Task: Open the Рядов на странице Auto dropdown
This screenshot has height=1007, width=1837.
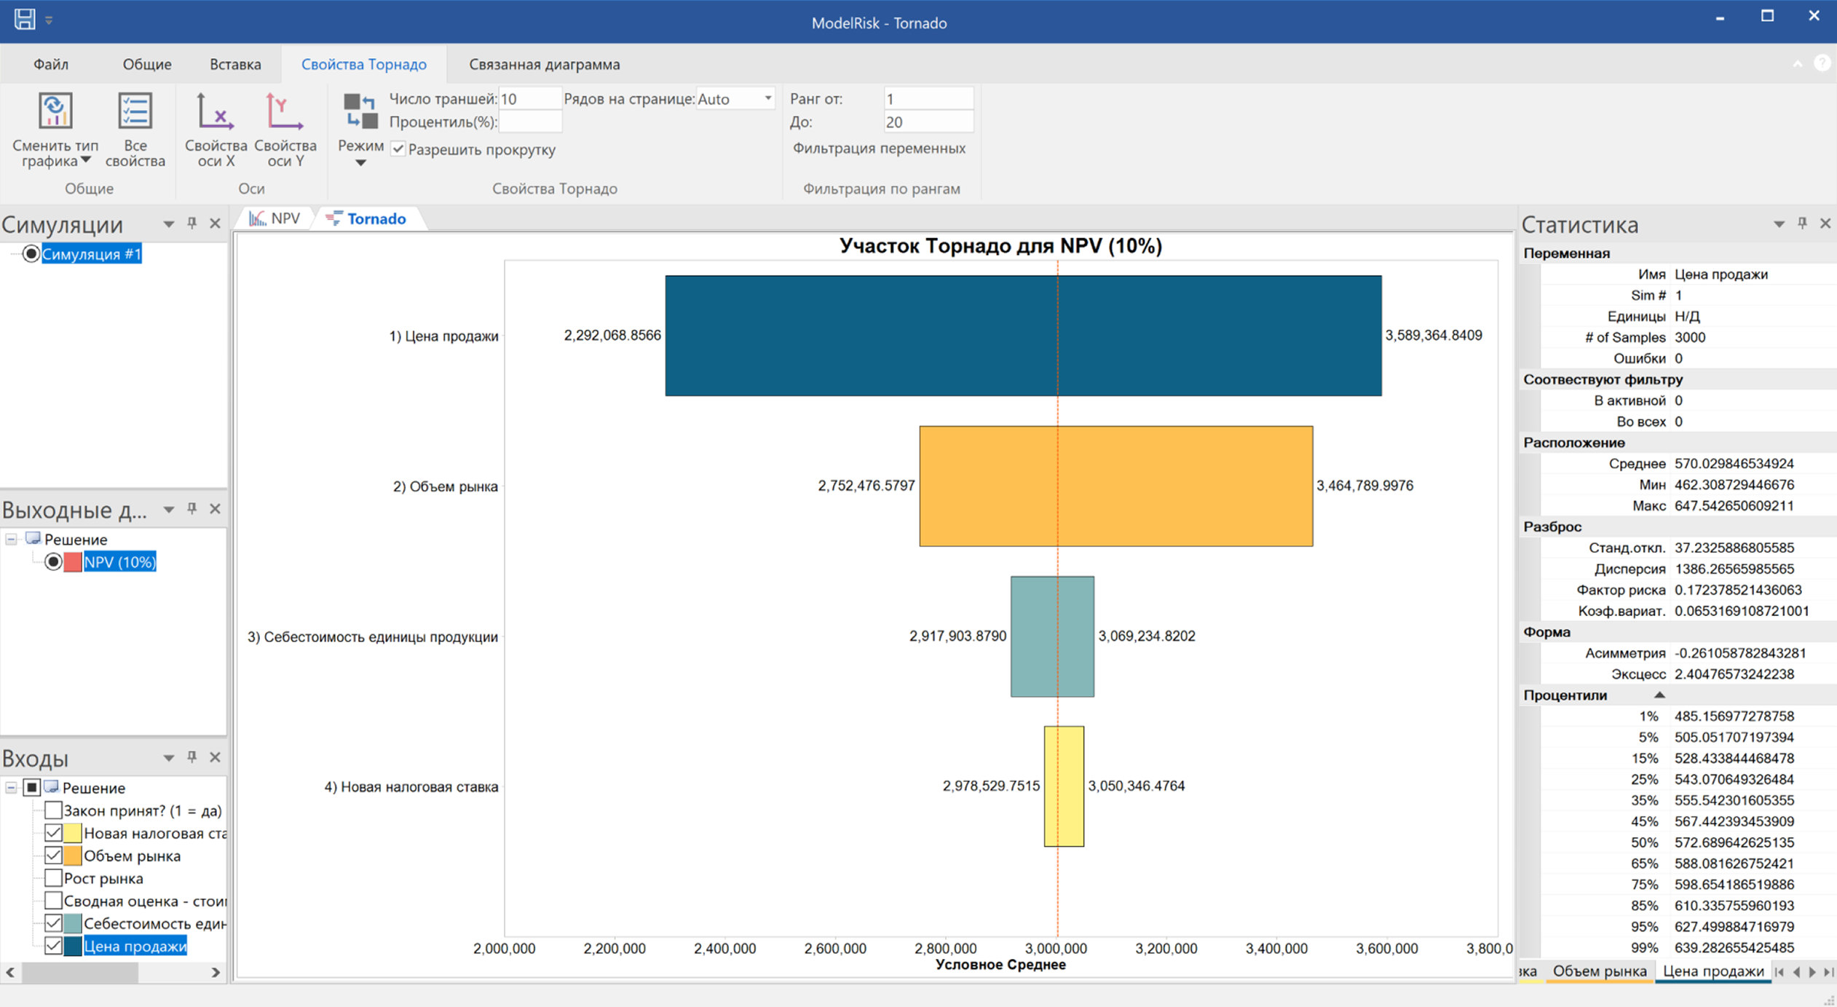Action: 767,98
